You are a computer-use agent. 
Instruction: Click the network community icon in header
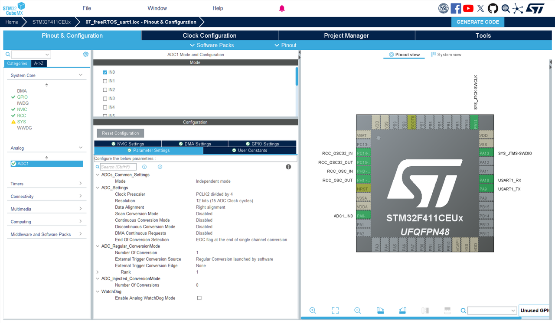pos(518,8)
